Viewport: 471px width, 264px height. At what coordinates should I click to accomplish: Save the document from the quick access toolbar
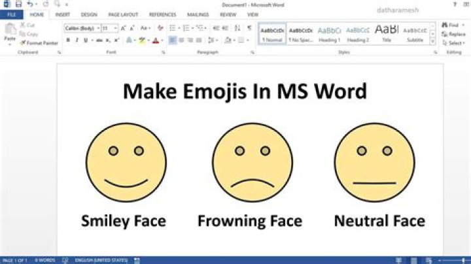click(x=18, y=4)
